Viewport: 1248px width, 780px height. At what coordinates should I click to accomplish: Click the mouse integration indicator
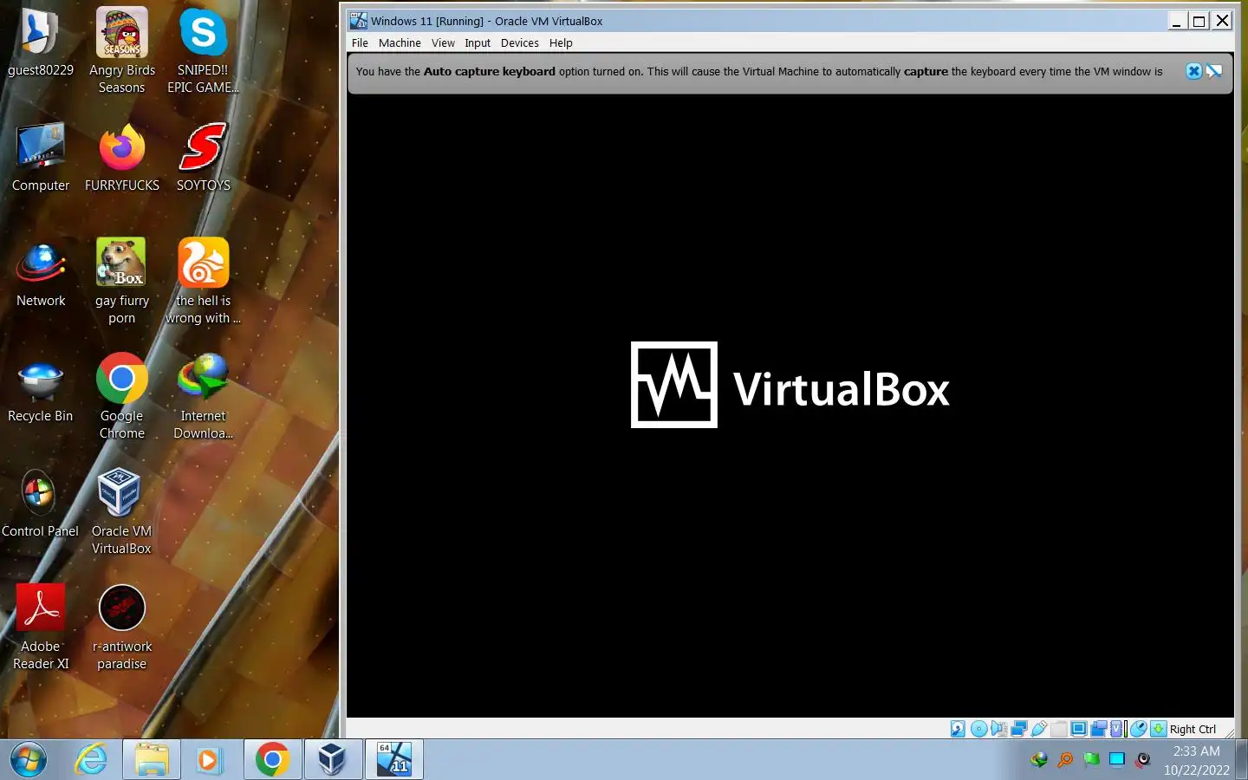[x=1139, y=729]
